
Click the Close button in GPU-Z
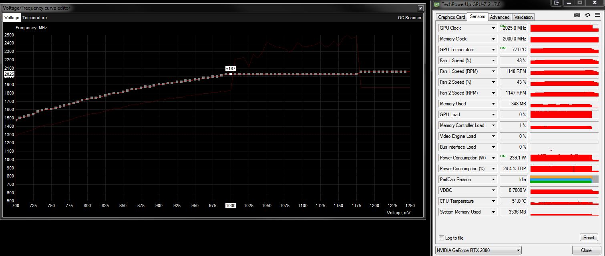tap(586, 250)
